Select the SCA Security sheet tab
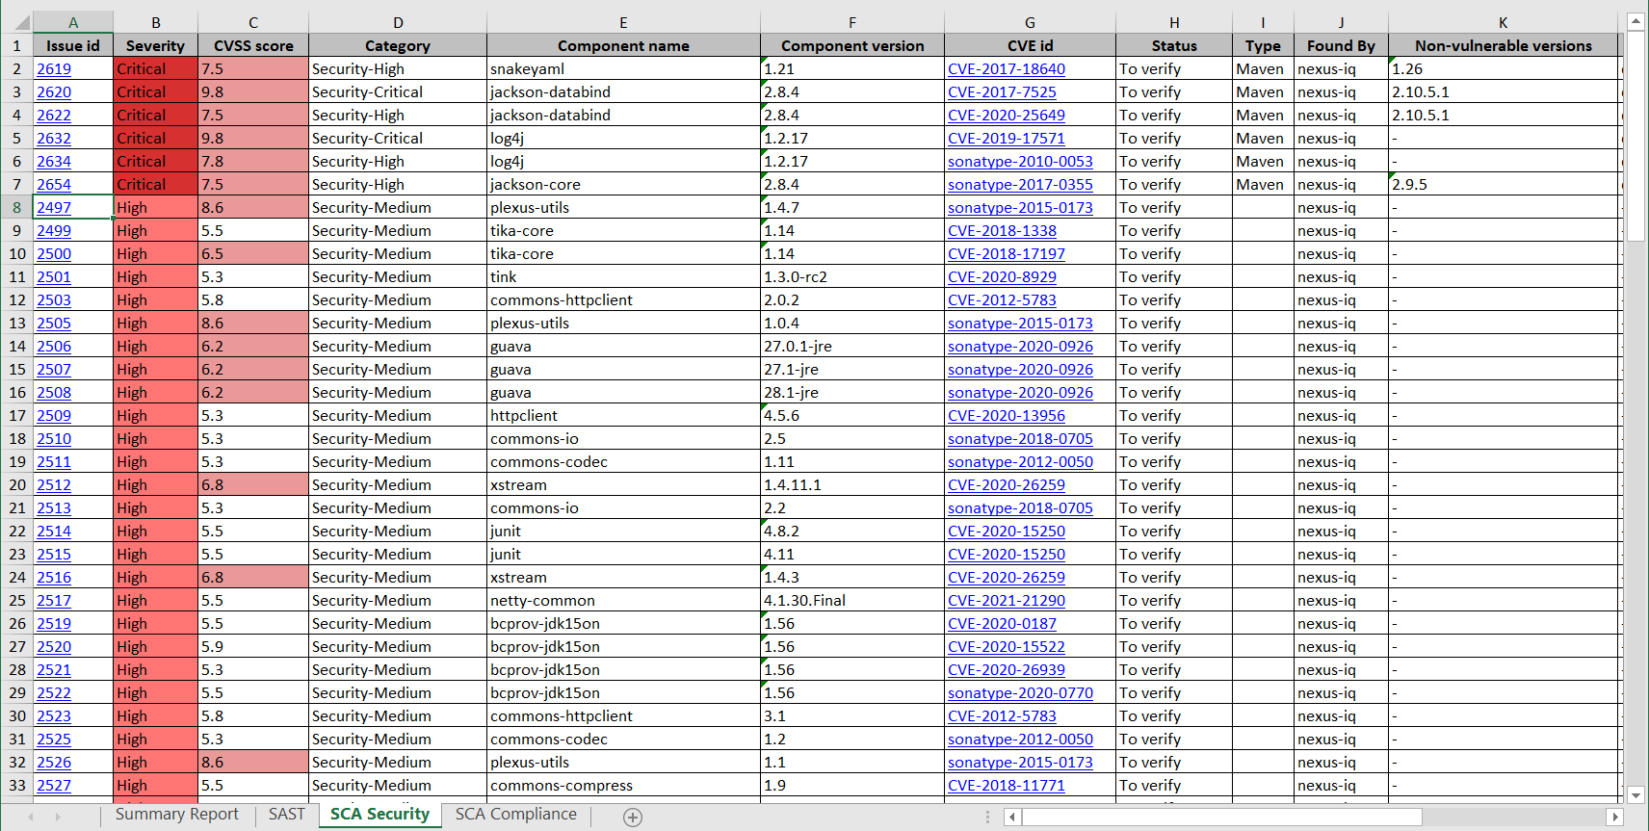Viewport: 1649px width, 831px height. click(x=380, y=815)
